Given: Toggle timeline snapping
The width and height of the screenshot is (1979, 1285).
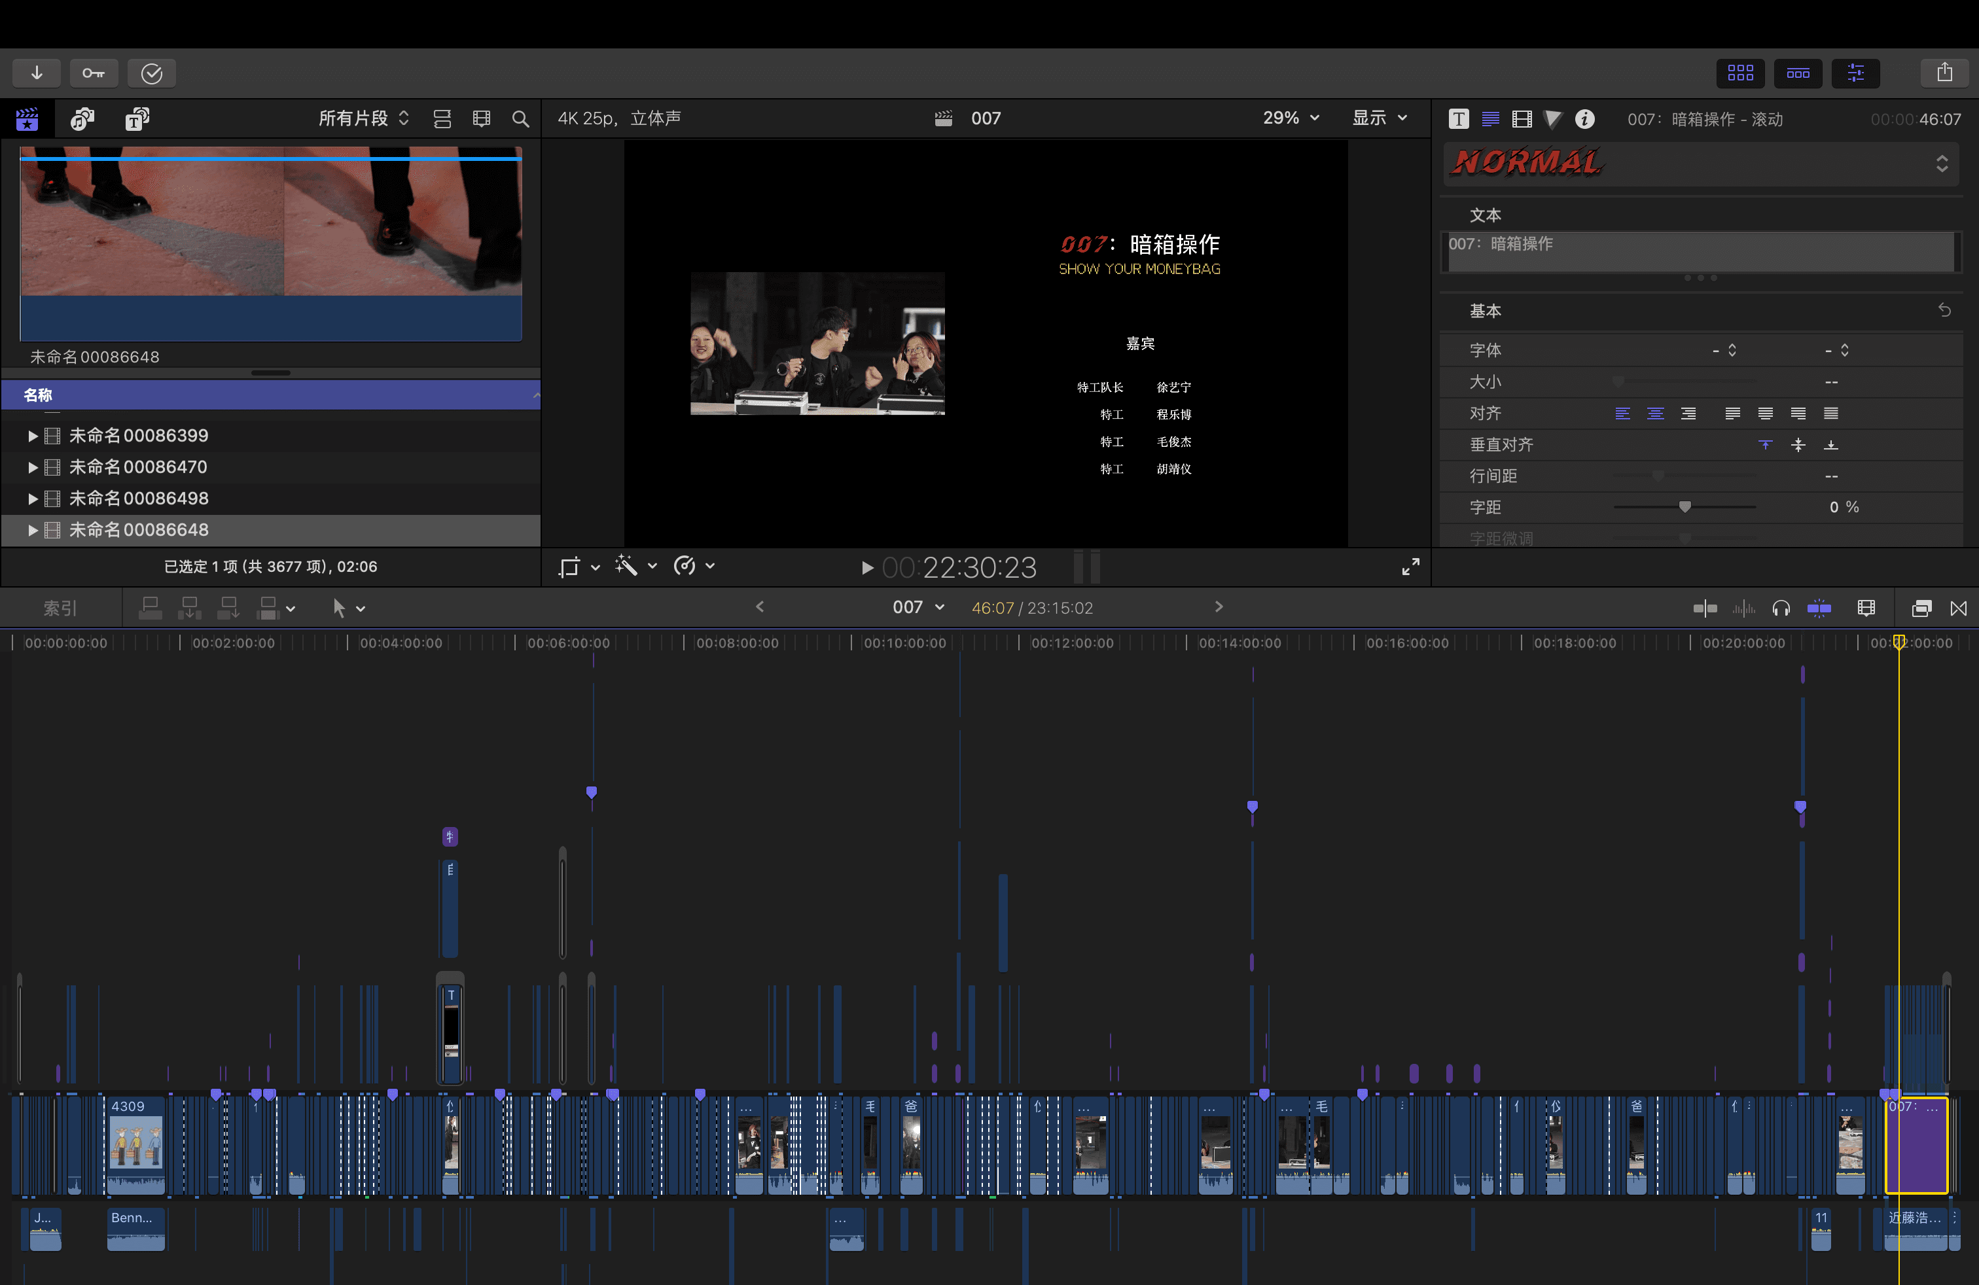Looking at the screenshot, I should [x=1819, y=608].
